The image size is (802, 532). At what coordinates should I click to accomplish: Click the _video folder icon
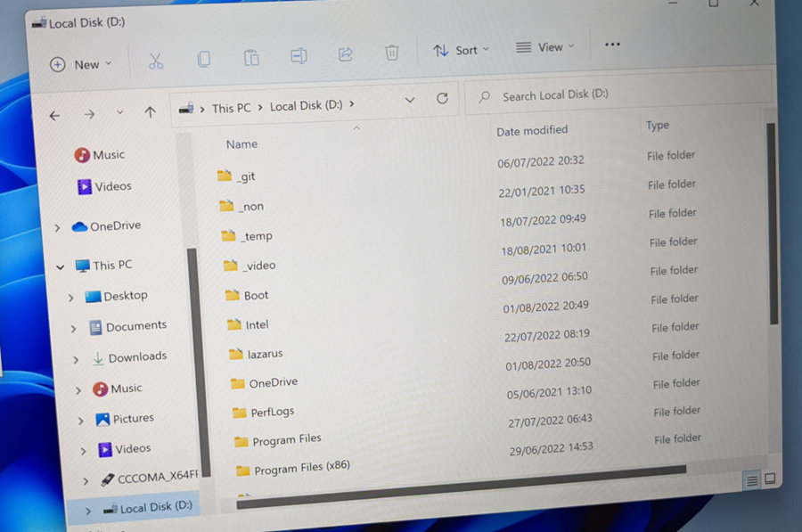(x=230, y=265)
